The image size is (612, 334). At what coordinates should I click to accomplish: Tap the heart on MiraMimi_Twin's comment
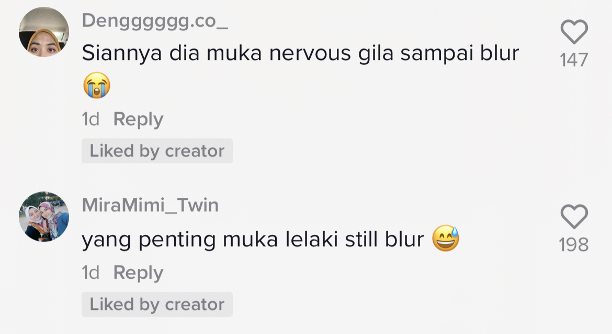point(574,217)
